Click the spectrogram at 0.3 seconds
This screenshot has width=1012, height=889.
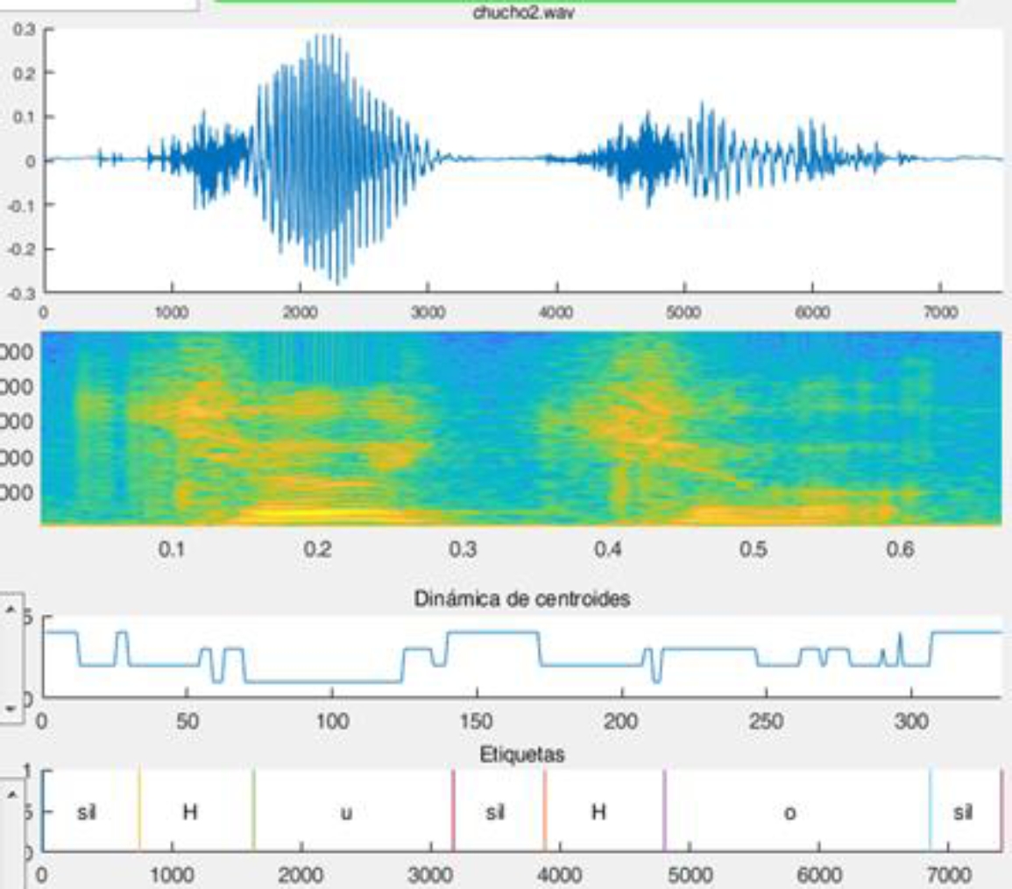click(x=464, y=429)
